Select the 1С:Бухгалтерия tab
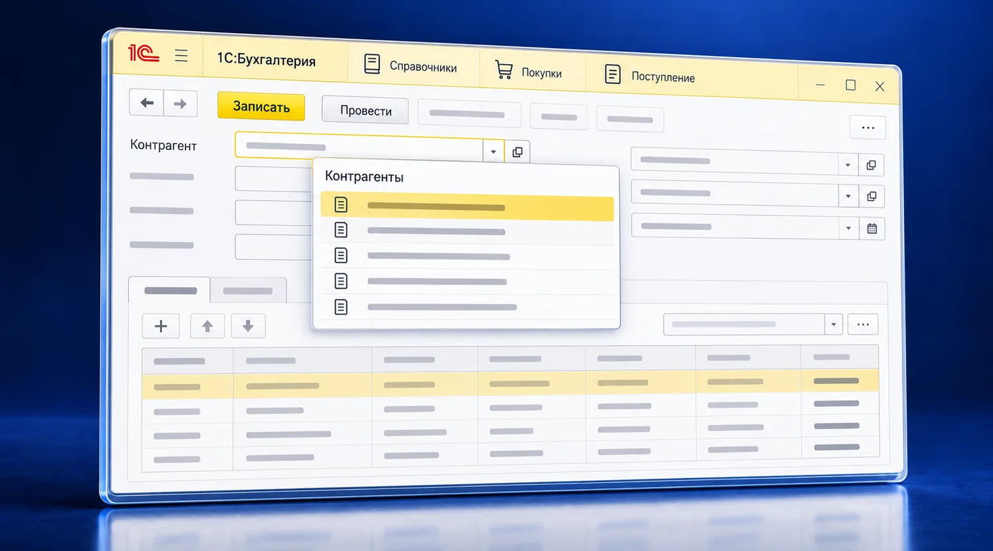Viewport: 993px width, 551px height. click(266, 61)
